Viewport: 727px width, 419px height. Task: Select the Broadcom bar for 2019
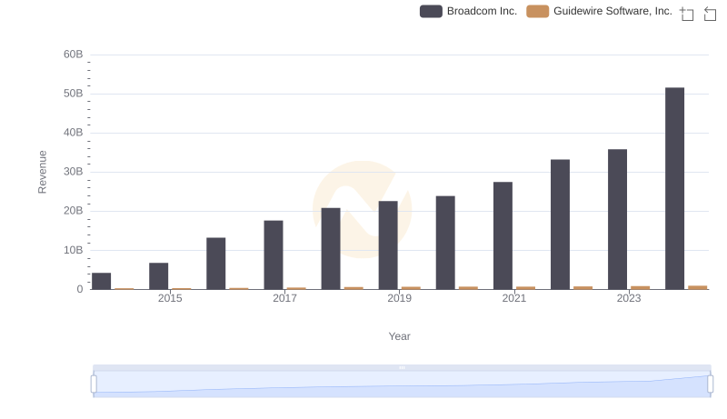(388, 245)
